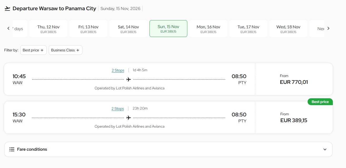Click the 10:45 WAW departure time
The height and width of the screenshot is (168, 346).
19,79
